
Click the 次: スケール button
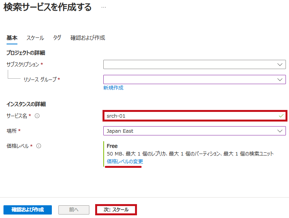tap(116, 210)
